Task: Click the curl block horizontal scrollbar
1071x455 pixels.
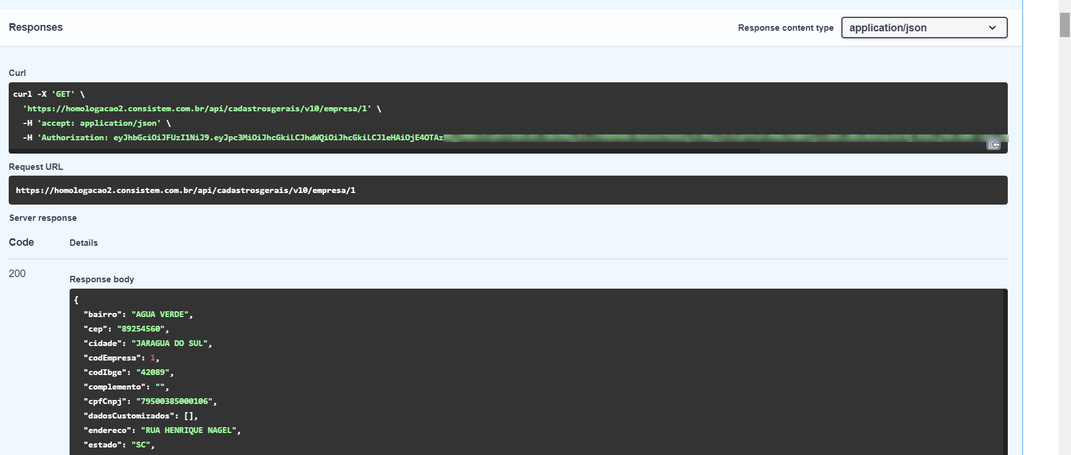Action: pyautogui.click(x=384, y=151)
